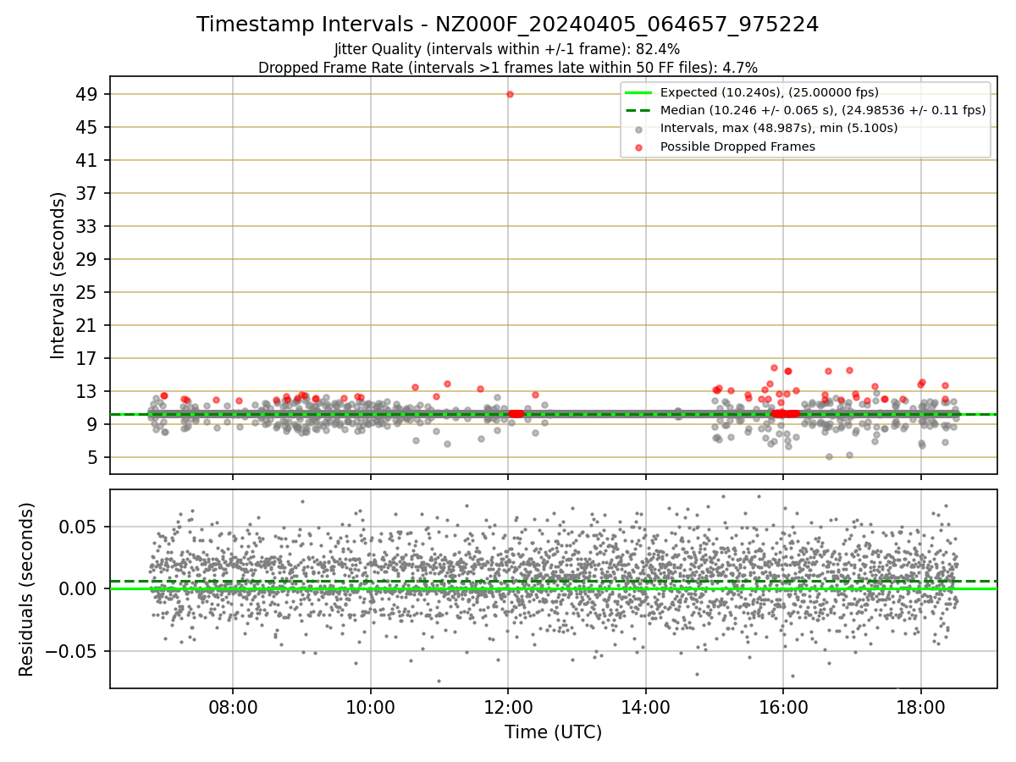
Task: Click the dashed dark green line sample in the legend
Action: [638, 110]
